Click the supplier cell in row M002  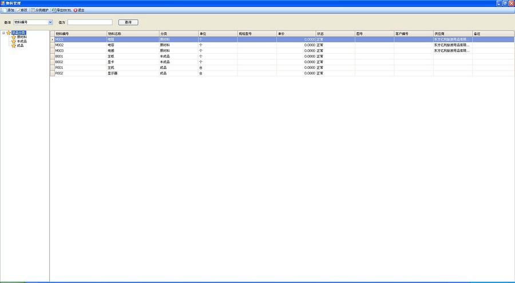453,45
